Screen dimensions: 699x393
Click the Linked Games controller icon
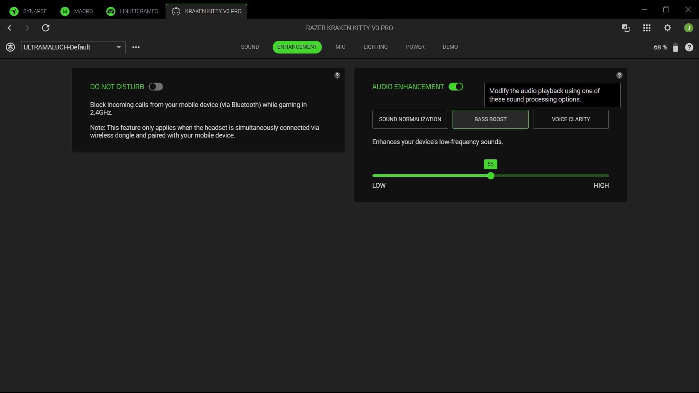coord(111,11)
